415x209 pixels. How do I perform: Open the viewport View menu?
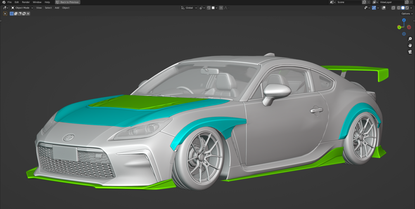[39, 8]
